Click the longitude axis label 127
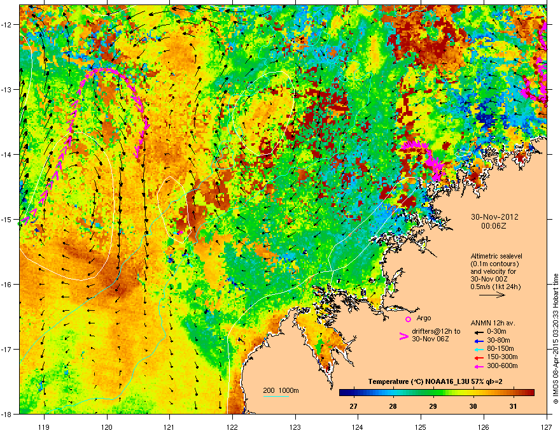 (547, 427)
